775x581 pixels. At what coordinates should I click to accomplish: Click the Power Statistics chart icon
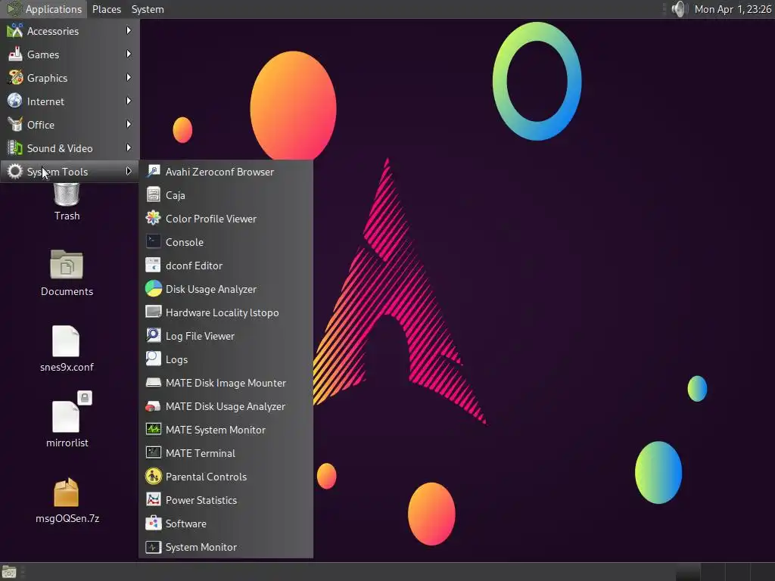click(x=153, y=500)
